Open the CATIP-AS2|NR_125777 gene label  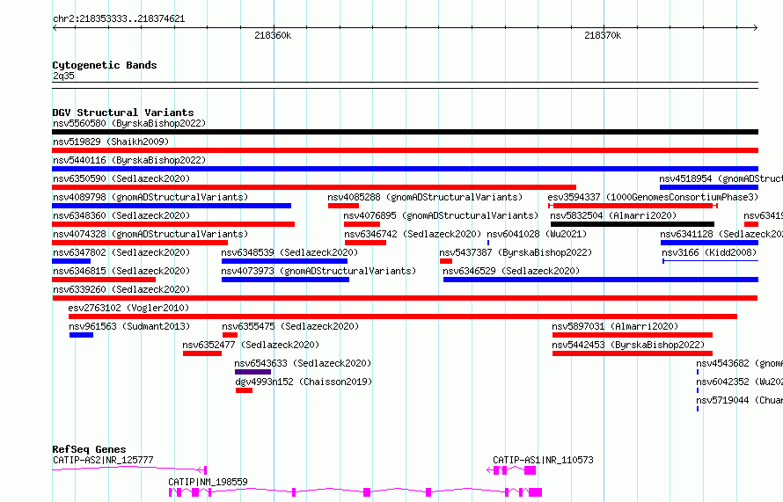[103, 460]
